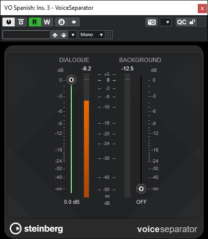
Task: Click the A/B settings switch icon
Action: [x=62, y=22]
